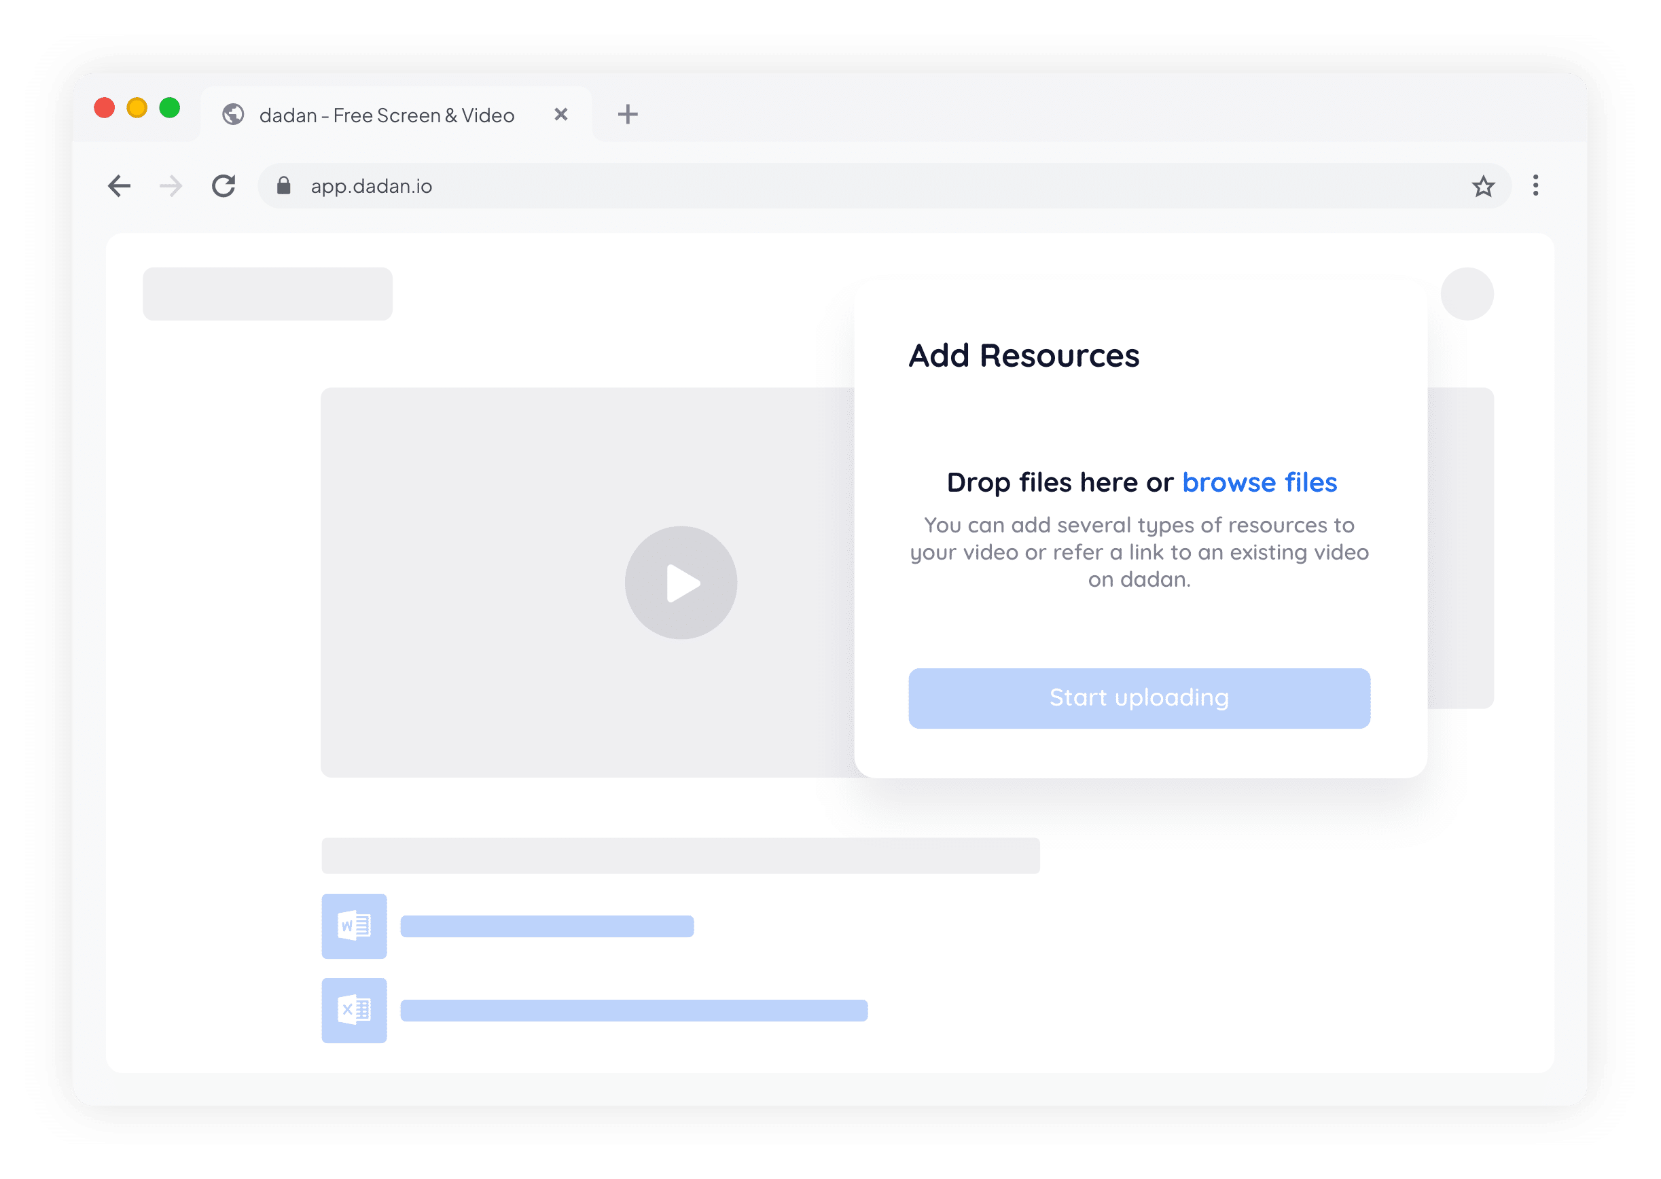Click the Excel spreadsheet icon

(x=355, y=1010)
